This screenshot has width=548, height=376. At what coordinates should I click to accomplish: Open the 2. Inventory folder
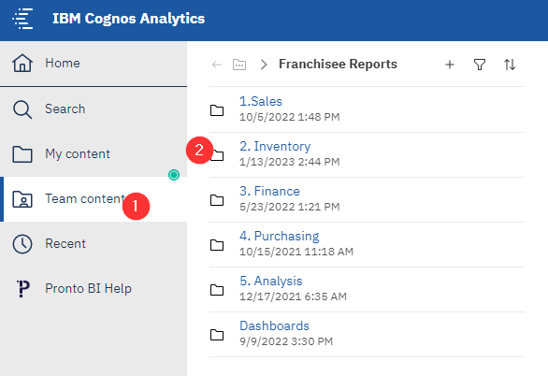275,147
